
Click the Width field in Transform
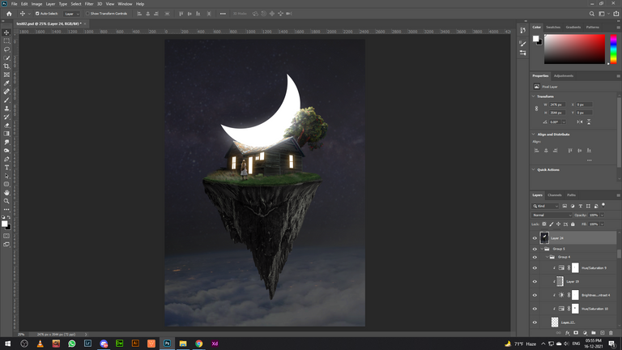coord(557,105)
